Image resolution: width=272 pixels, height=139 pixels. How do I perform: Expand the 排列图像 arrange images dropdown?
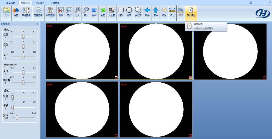coord(50,13)
